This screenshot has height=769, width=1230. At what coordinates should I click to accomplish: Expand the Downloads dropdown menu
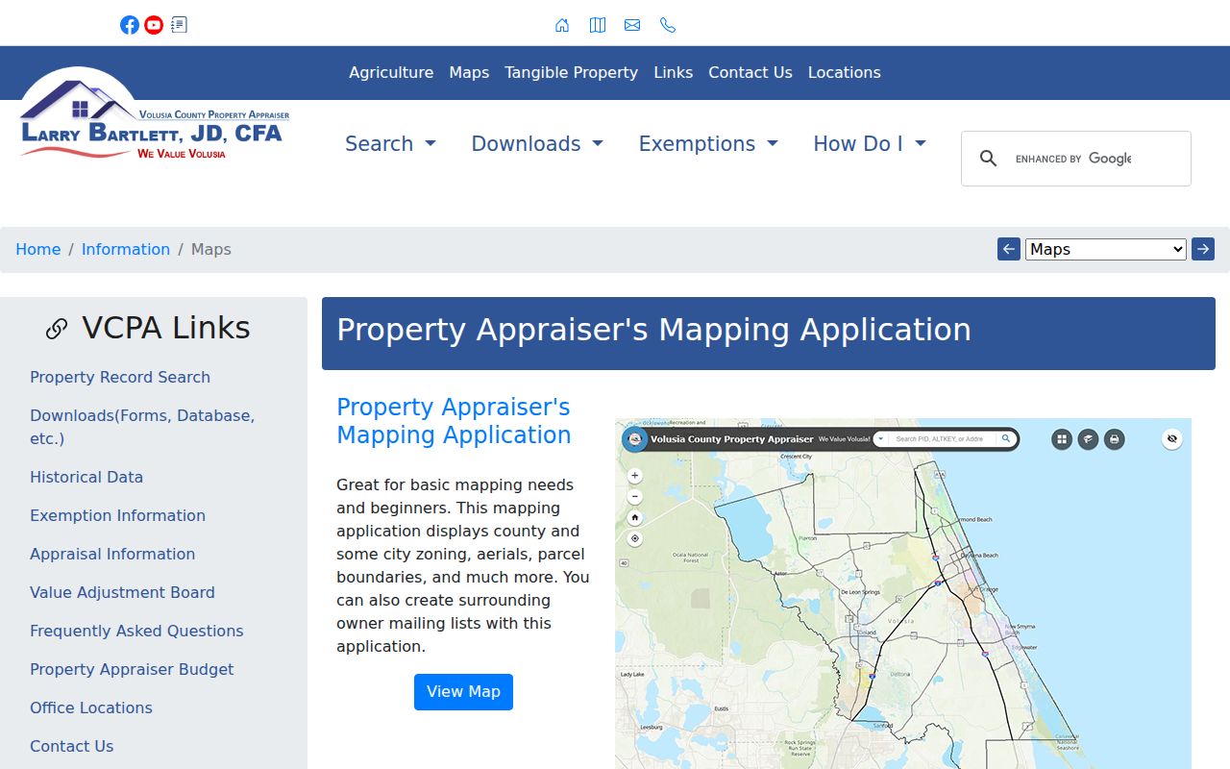click(537, 143)
